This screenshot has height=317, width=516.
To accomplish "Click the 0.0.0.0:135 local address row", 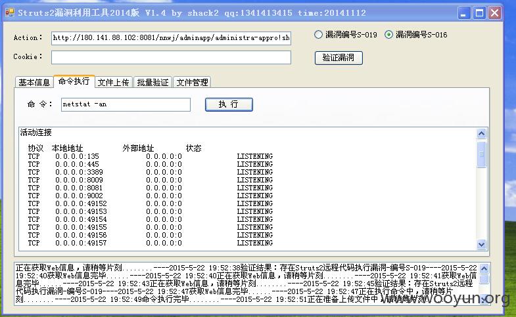I will coord(77,156).
